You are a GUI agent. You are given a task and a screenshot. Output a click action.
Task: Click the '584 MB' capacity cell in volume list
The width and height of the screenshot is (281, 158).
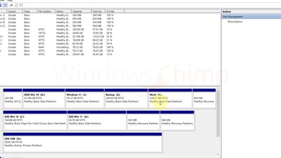click(77, 26)
